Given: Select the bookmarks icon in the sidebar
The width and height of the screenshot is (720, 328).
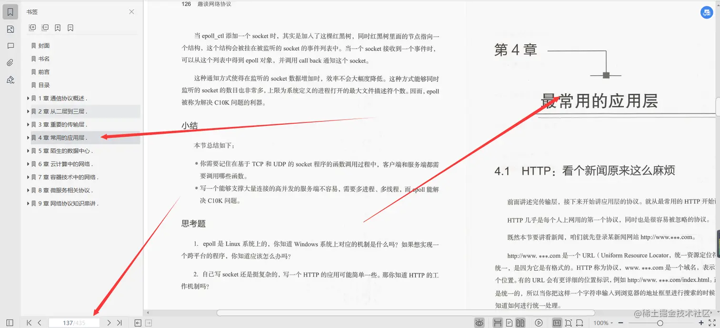Looking at the screenshot, I should 10,12.
